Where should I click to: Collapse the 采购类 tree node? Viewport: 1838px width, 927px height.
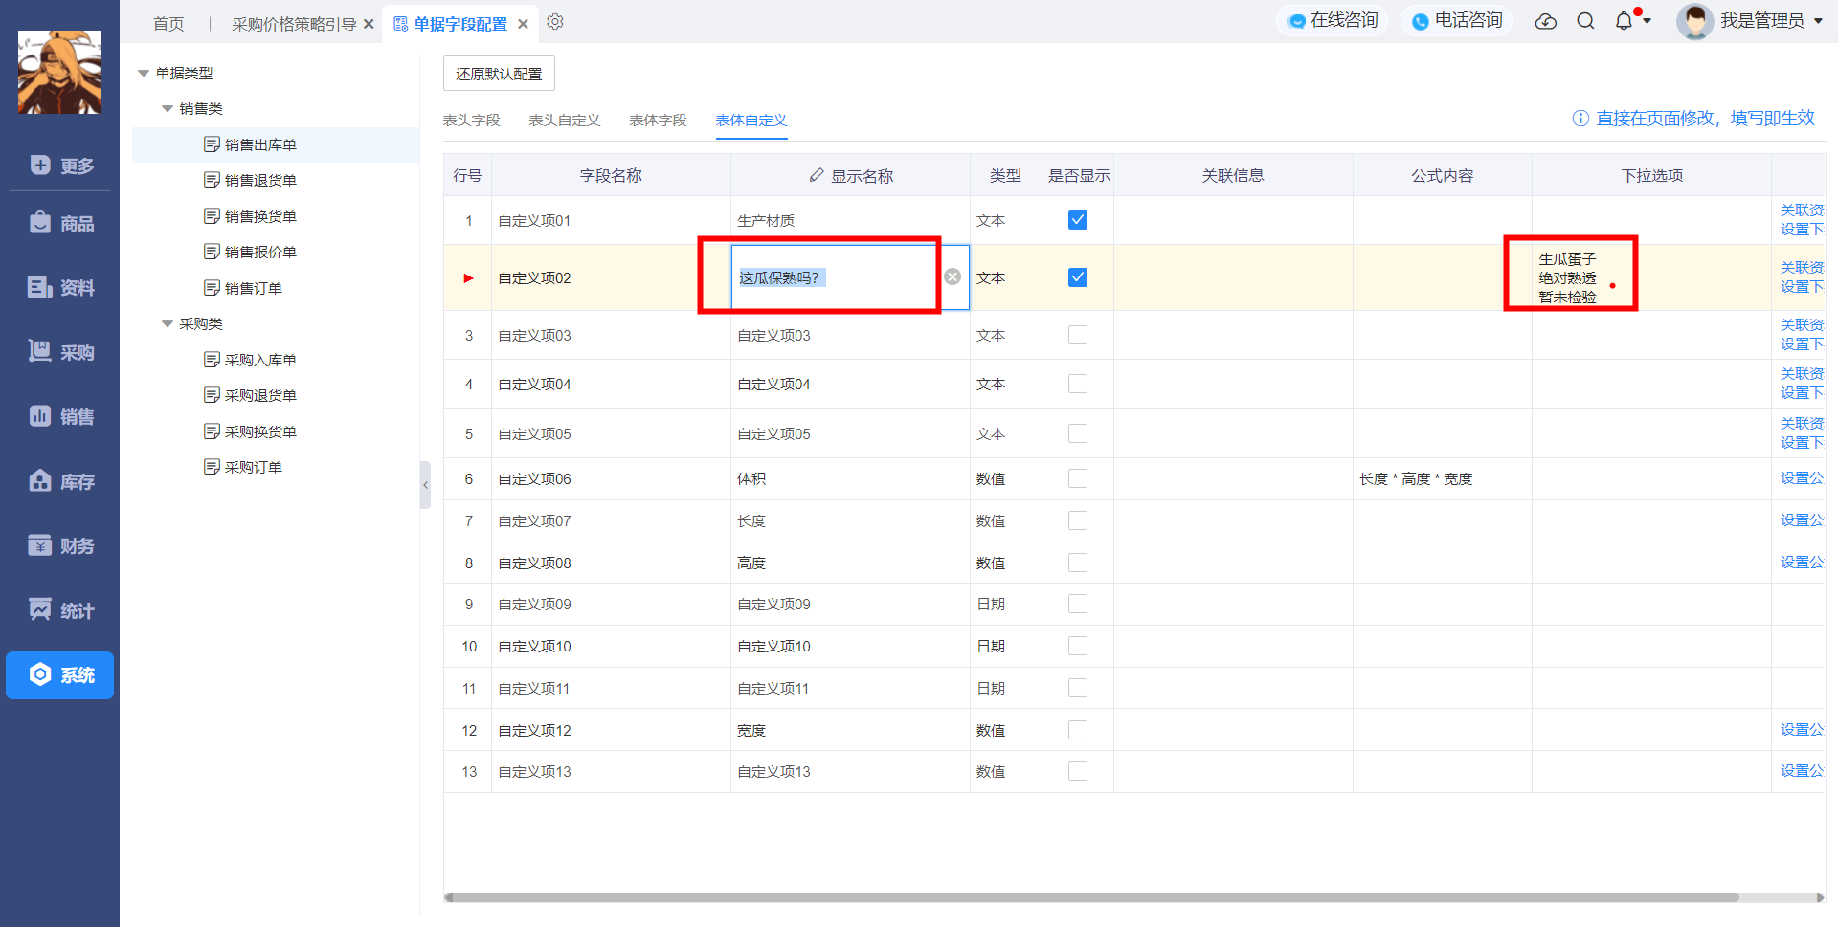pyautogui.click(x=168, y=324)
